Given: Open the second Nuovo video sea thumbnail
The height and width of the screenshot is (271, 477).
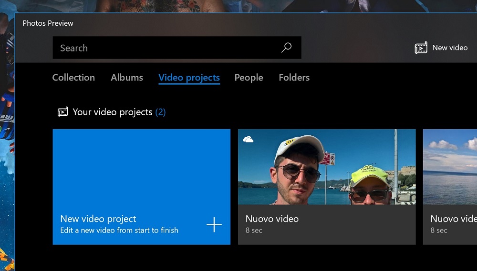Looking at the screenshot, I should [x=450, y=167].
